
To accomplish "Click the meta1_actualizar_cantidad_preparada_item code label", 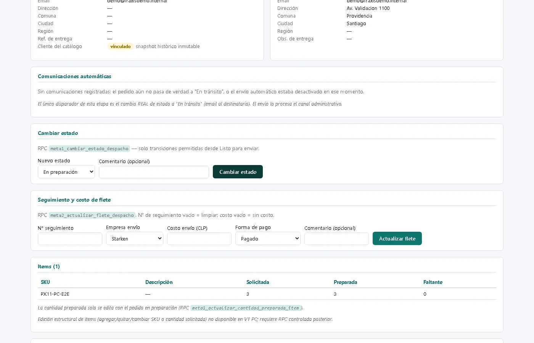I will (246, 308).
